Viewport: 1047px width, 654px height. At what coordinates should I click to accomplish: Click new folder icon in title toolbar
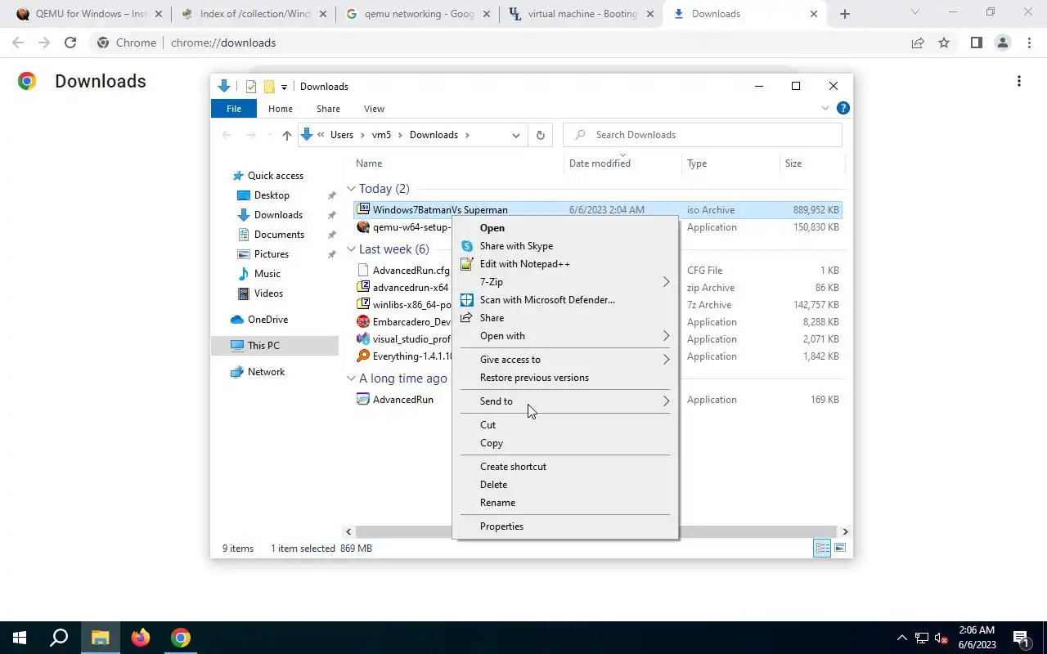[x=269, y=87]
